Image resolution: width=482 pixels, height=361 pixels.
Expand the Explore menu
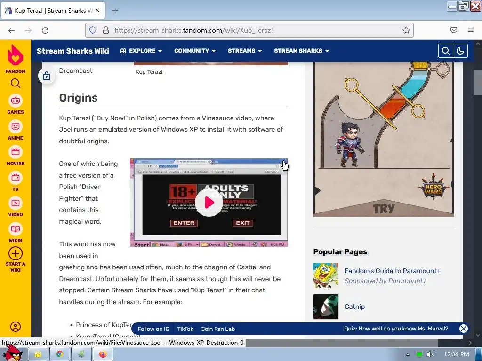coord(141,51)
